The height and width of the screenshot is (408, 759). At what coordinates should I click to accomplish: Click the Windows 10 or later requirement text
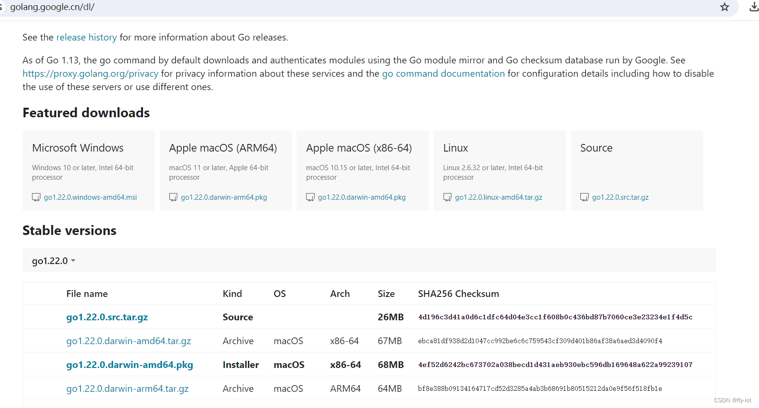tap(82, 173)
